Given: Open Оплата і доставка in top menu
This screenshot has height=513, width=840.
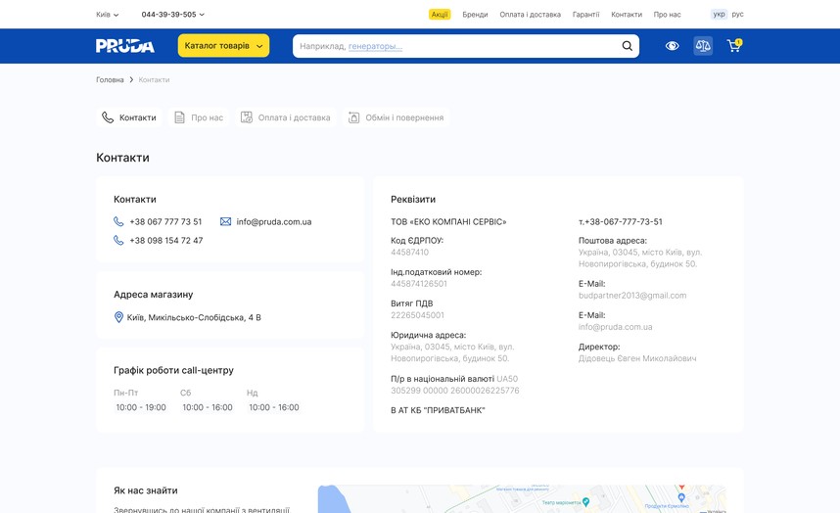Looking at the screenshot, I should (531, 15).
